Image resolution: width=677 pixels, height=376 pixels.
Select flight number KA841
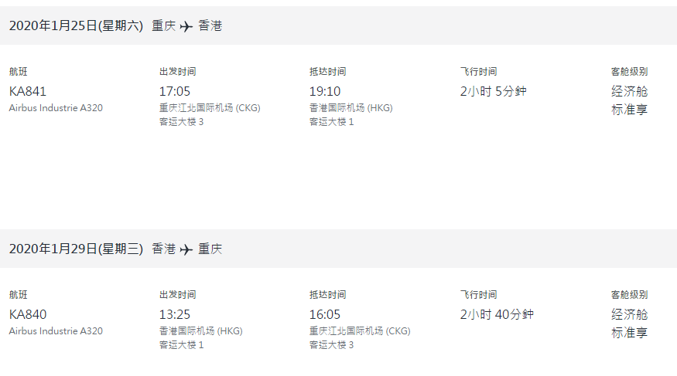pyautogui.click(x=28, y=91)
